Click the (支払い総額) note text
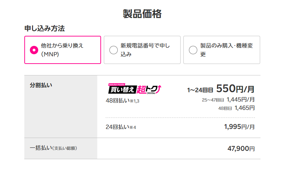The image size is (290, 171). point(65,148)
